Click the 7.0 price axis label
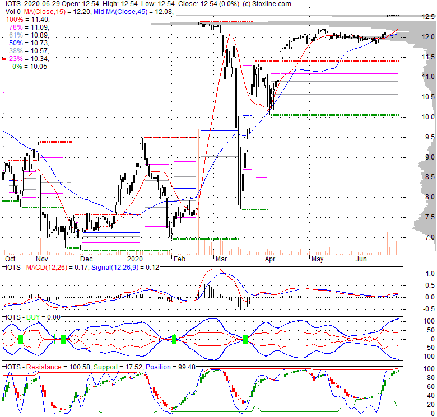The image size is (437, 417). point(430,237)
